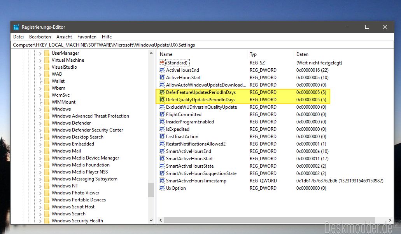Select the Windows Script Host key
The height and width of the screenshot is (234, 401).
click(x=73, y=207)
